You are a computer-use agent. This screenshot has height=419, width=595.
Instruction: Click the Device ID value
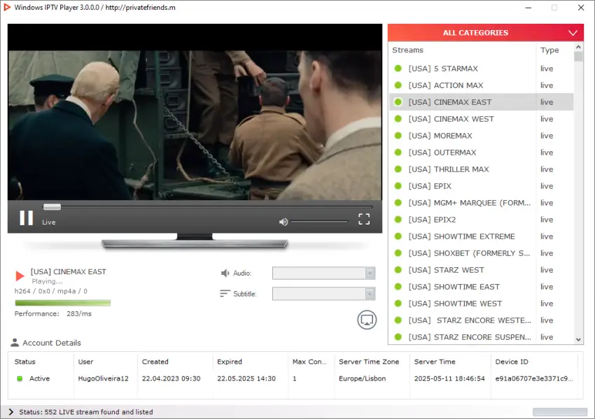tap(534, 378)
